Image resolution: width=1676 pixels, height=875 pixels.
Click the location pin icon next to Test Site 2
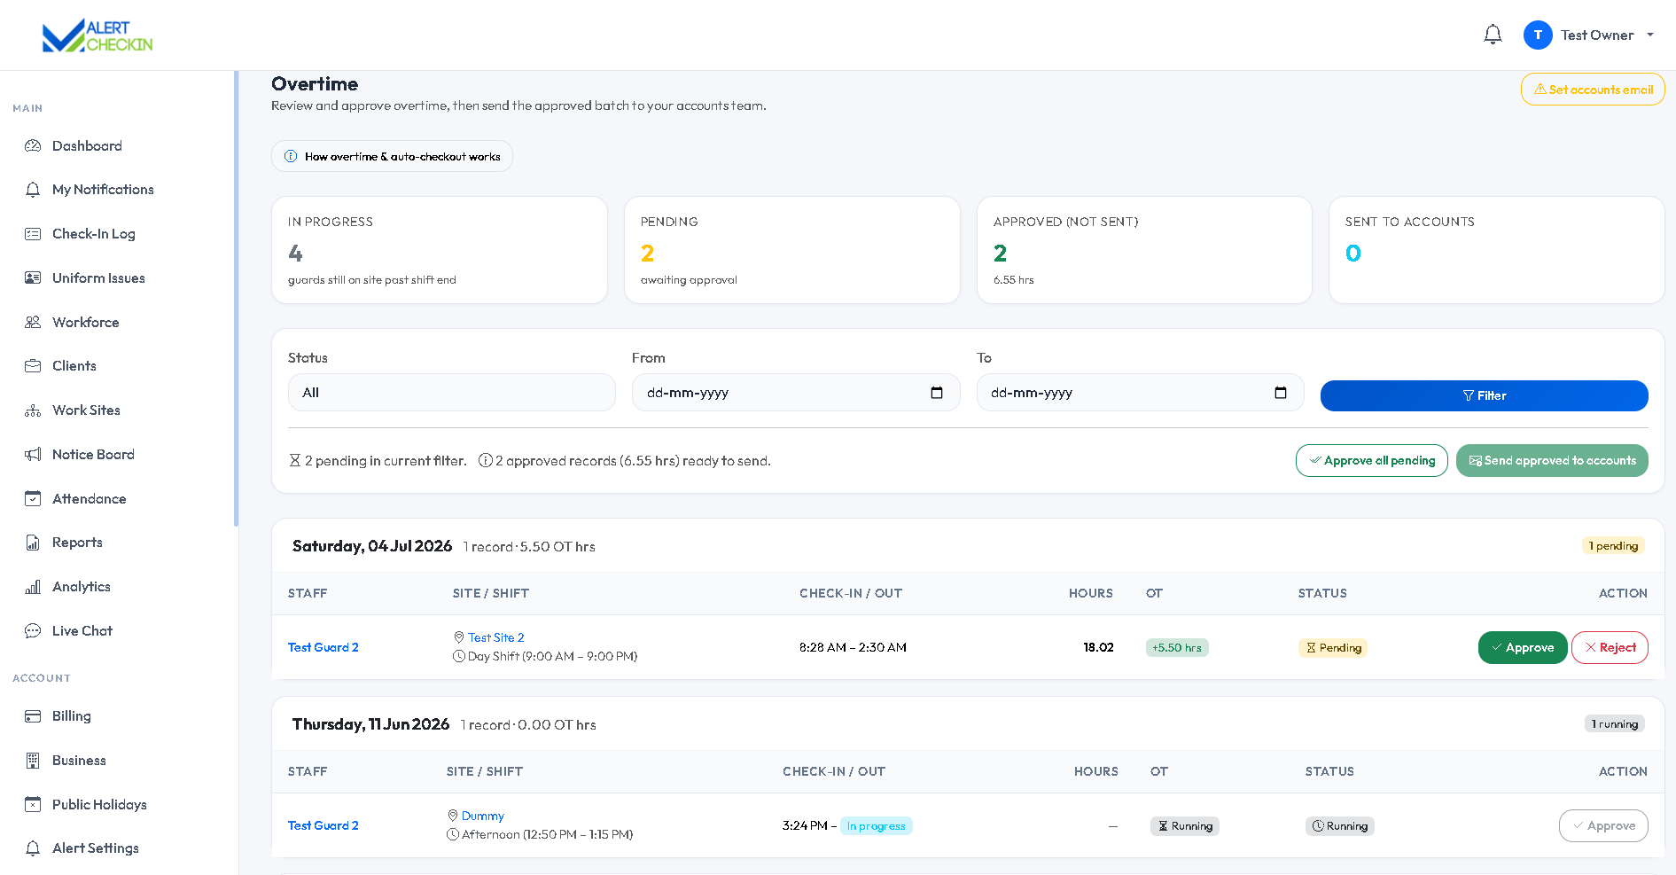tap(459, 637)
